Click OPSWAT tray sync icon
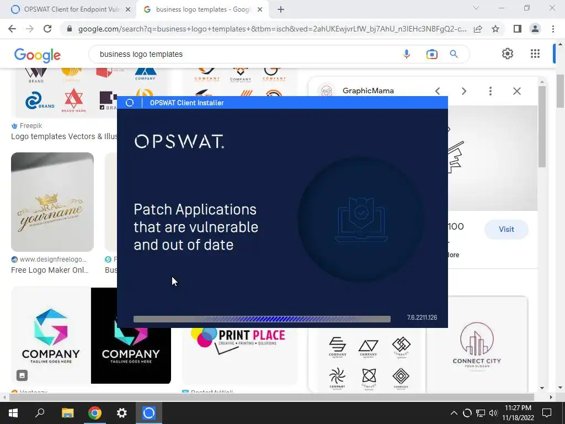The width and height of the screenshot is (565, 424). click(467, 413)
